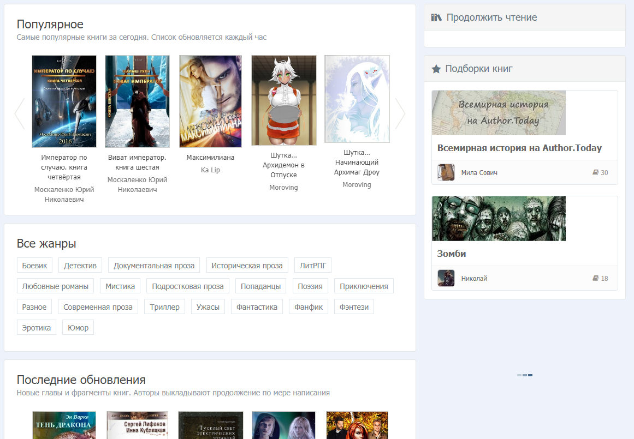
Task: Click the book count icon showing 18
Action: pyautogui.click(x=596, y=278)
